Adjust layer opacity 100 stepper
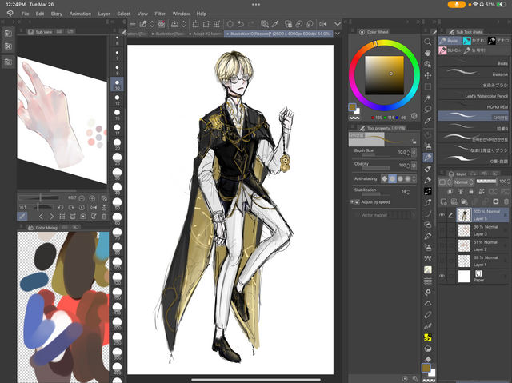The image size is (512, 383). click(x=509, y=181)
